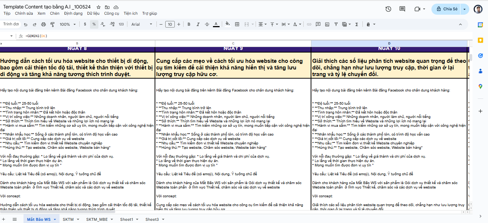Screen dimensions: 488x223
Task: Toggle bold formatting
Action: coord(189,25)
